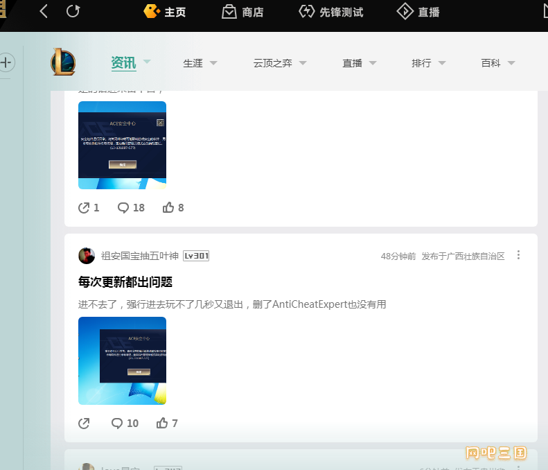This screenshot has width=548, height=470.
Task: Share the post with 1 share
Action: [x=89, y=208]
